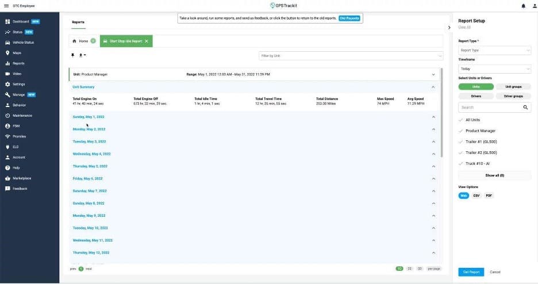The image size is (538, 284).
Task: Open the hamburger menu icon
Action: [x=6, y=6]
